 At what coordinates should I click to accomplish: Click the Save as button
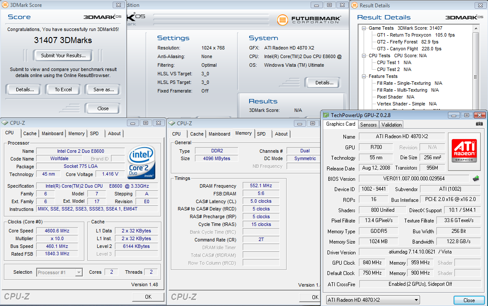click(103, 90)
